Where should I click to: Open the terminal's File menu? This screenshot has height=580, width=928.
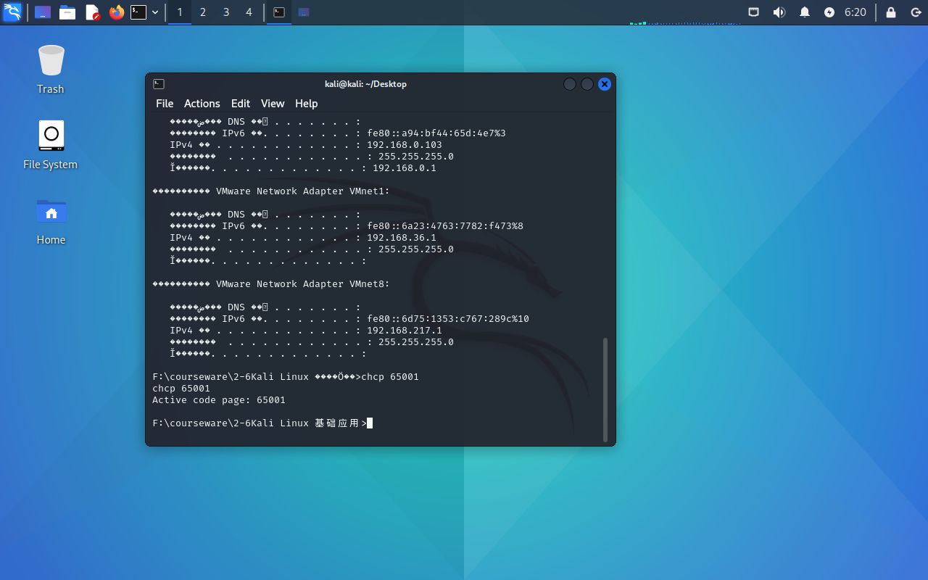pyautogui.click(x=165, y=104)
